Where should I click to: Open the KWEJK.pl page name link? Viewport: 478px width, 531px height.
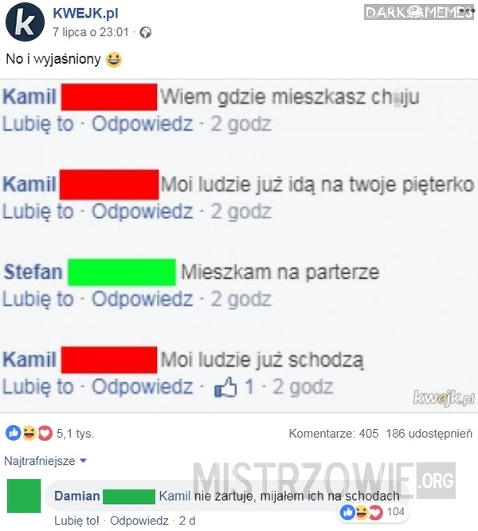(85, 14)
